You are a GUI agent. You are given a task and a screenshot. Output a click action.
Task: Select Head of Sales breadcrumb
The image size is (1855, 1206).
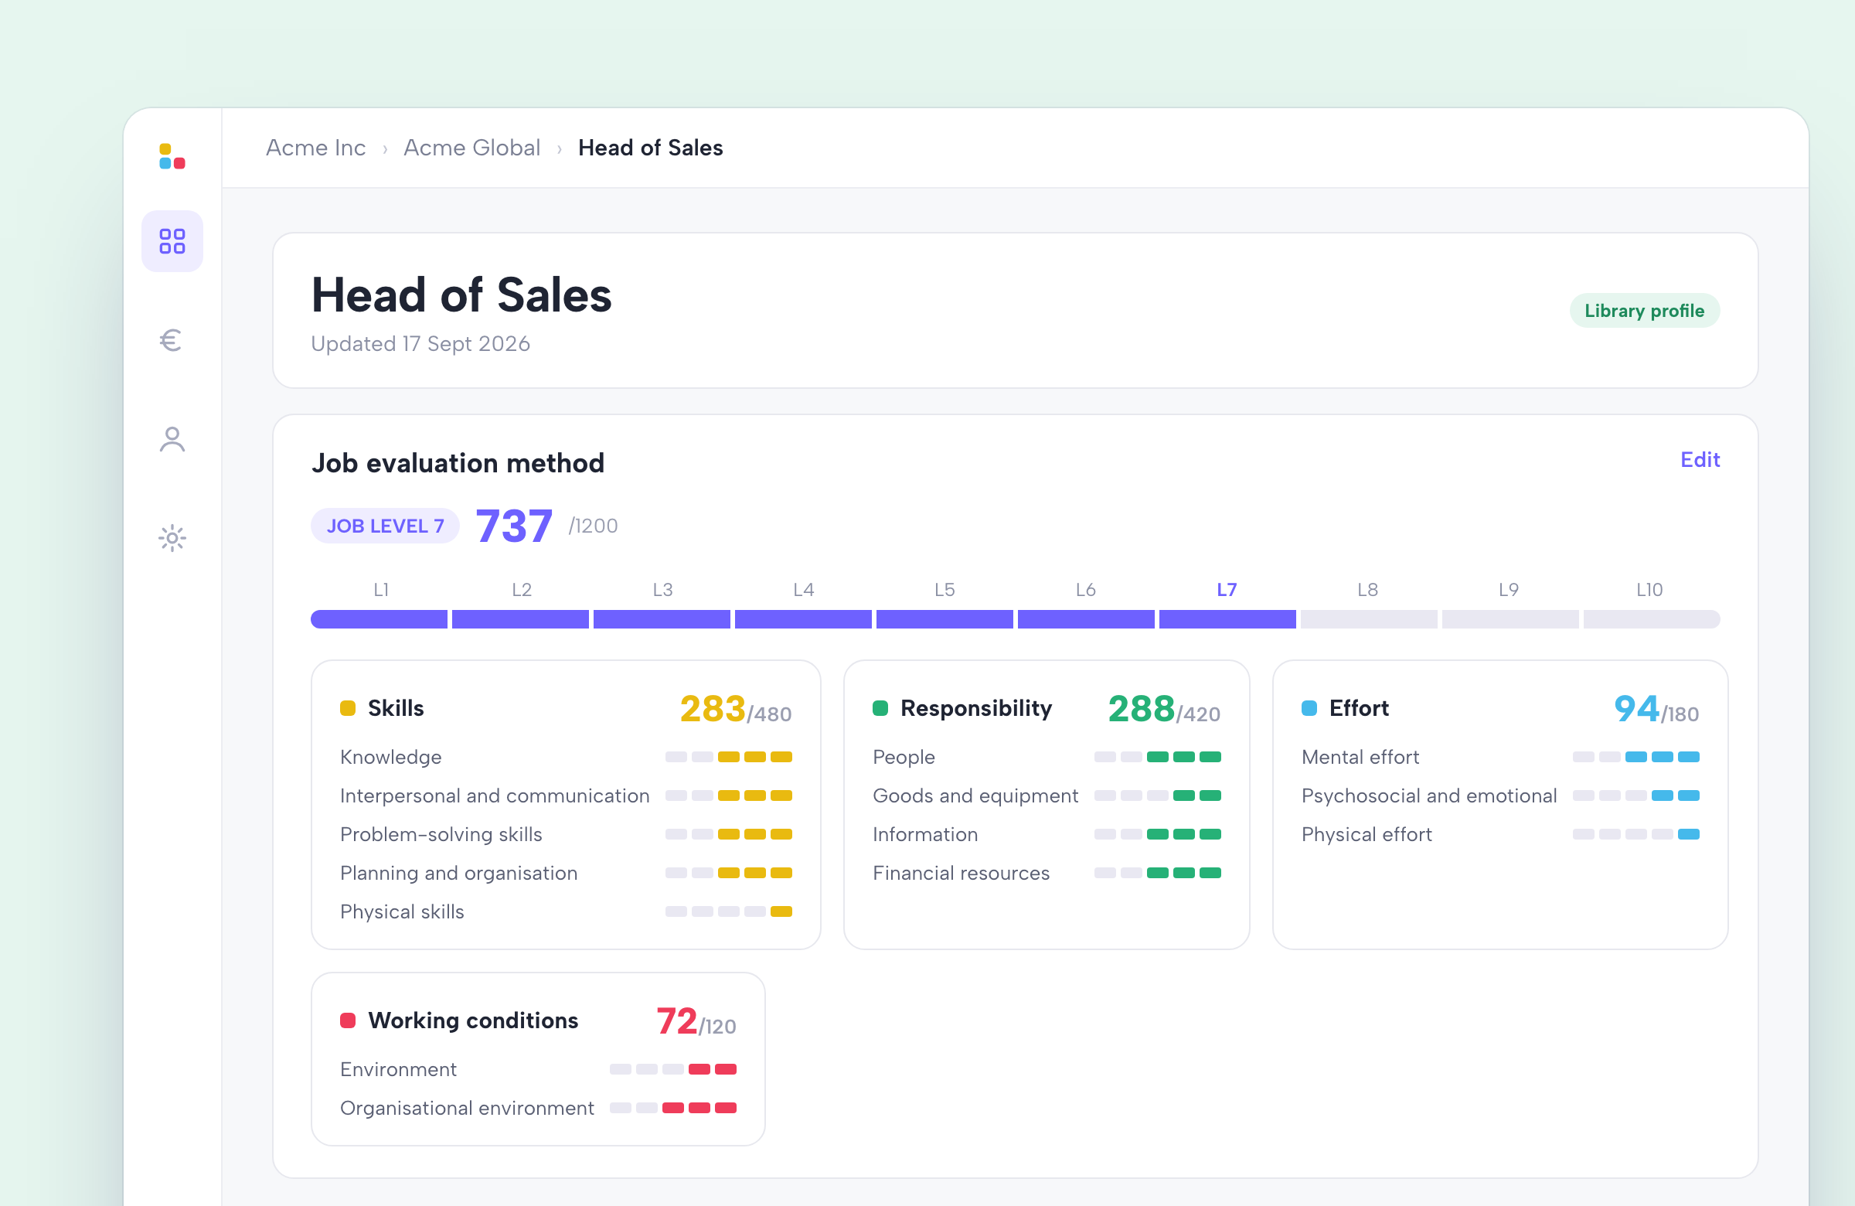click(651, 148)
